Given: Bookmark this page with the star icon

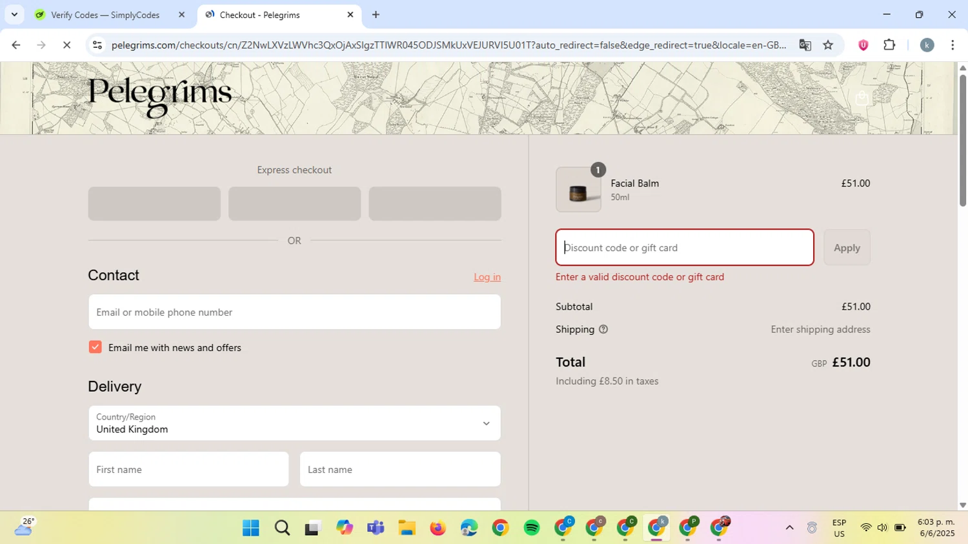Looking at the screenshot, I should click(828, 45).
